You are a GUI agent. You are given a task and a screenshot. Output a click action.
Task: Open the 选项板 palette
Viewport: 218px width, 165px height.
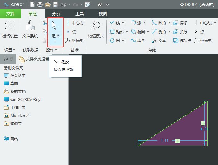(182, 41)
